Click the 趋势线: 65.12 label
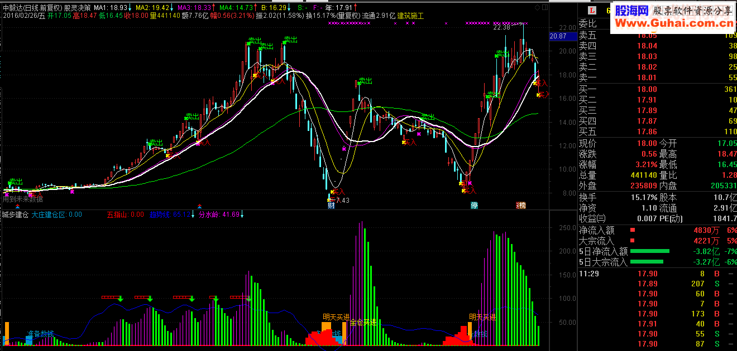The height and width of the screenshot is (351, 737). [x=170, y=214]
